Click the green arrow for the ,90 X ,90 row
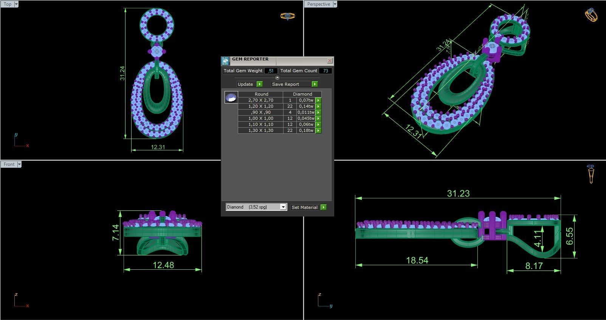Screen dimensions: 606x320 pos(318,113)
